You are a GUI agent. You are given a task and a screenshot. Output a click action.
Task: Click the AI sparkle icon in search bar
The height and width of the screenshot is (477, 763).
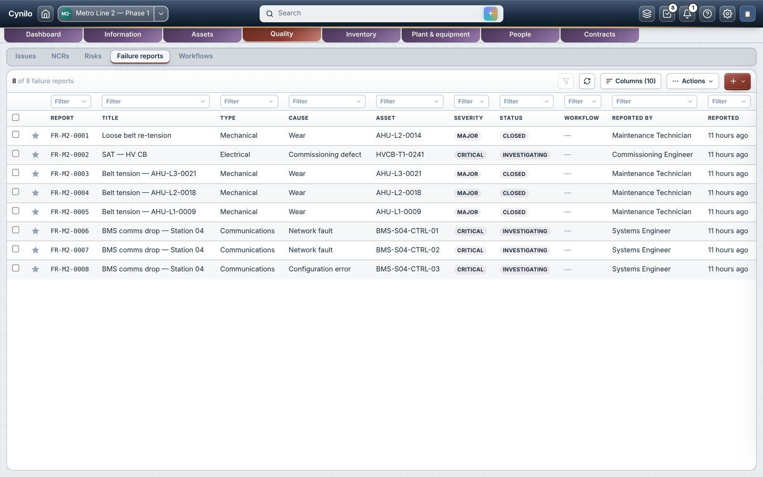(490, 13)
